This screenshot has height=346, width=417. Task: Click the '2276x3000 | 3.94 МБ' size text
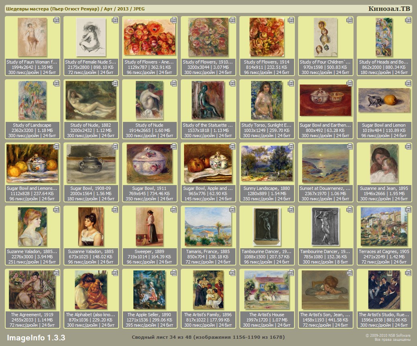[x=32, y=257]
